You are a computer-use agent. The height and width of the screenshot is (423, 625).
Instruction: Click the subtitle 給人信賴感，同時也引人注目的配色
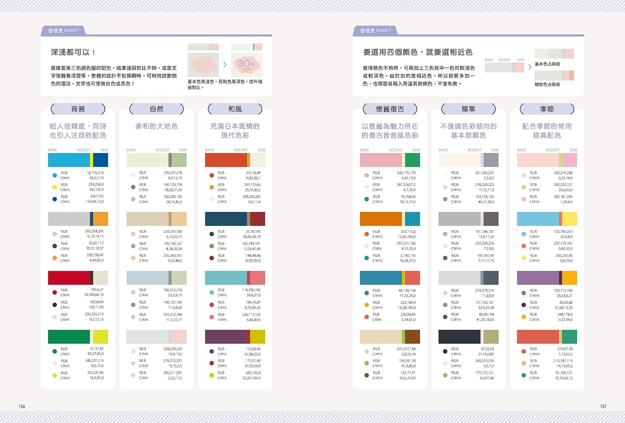(78, 131)
